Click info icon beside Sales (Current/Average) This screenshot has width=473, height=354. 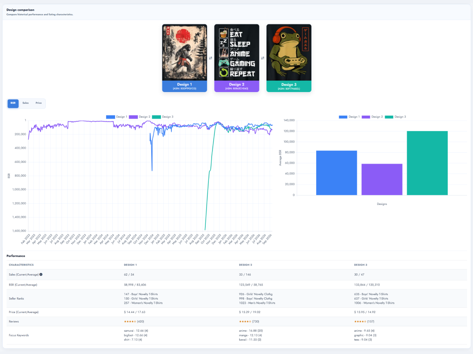pyautogui.click(x=41, y=275)
